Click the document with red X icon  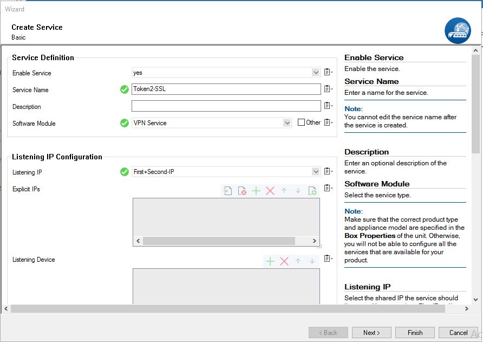pos(242,191)
